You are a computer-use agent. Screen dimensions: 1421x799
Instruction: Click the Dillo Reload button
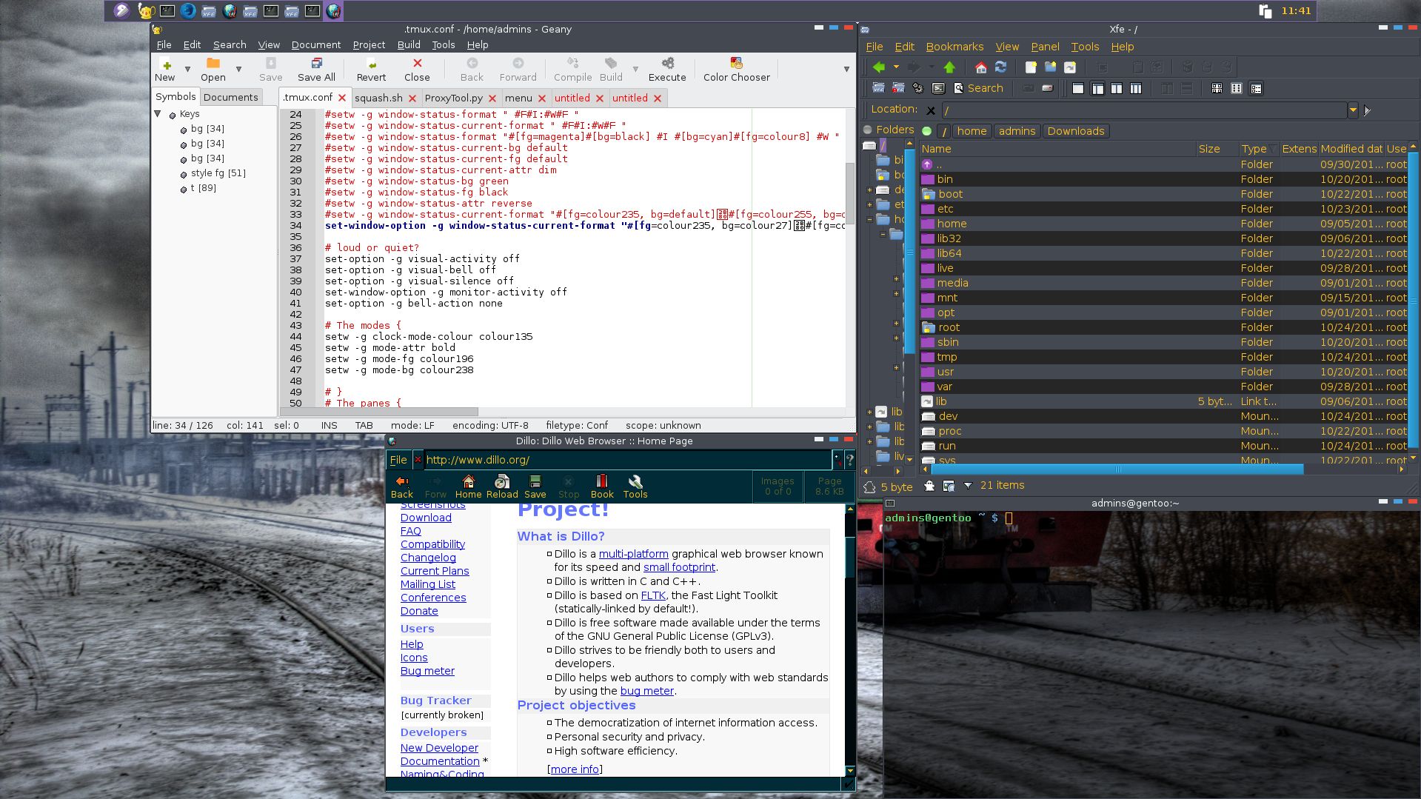click(502, 486)
